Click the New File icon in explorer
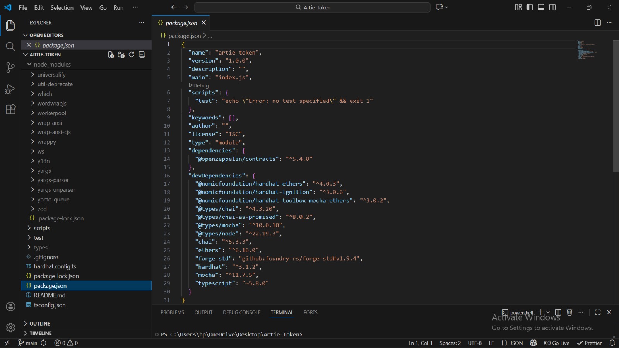The width and height of the screenshot is (619, 348). (x=111, y=55)
